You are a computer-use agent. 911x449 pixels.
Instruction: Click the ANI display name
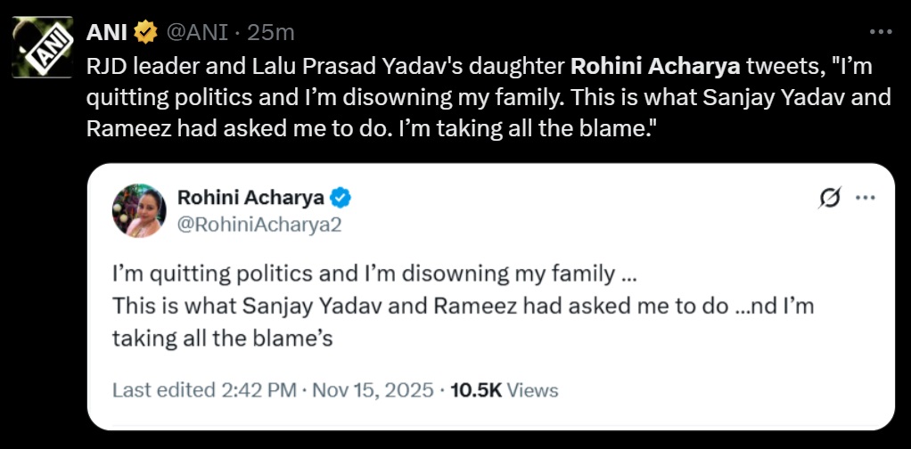tap(106, 33)
